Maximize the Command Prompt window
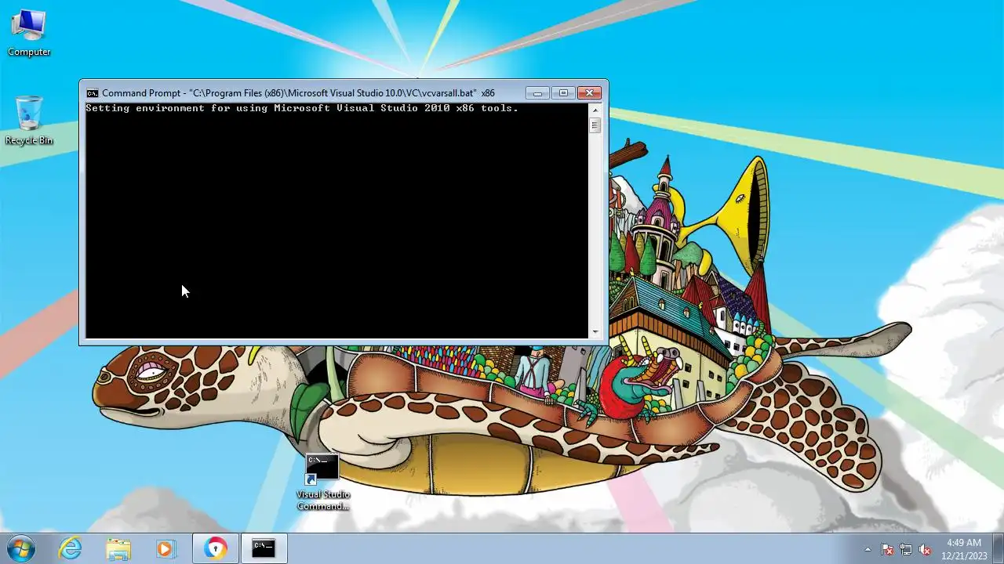This screenshot has width=1004, height=564. click(563, 93)
